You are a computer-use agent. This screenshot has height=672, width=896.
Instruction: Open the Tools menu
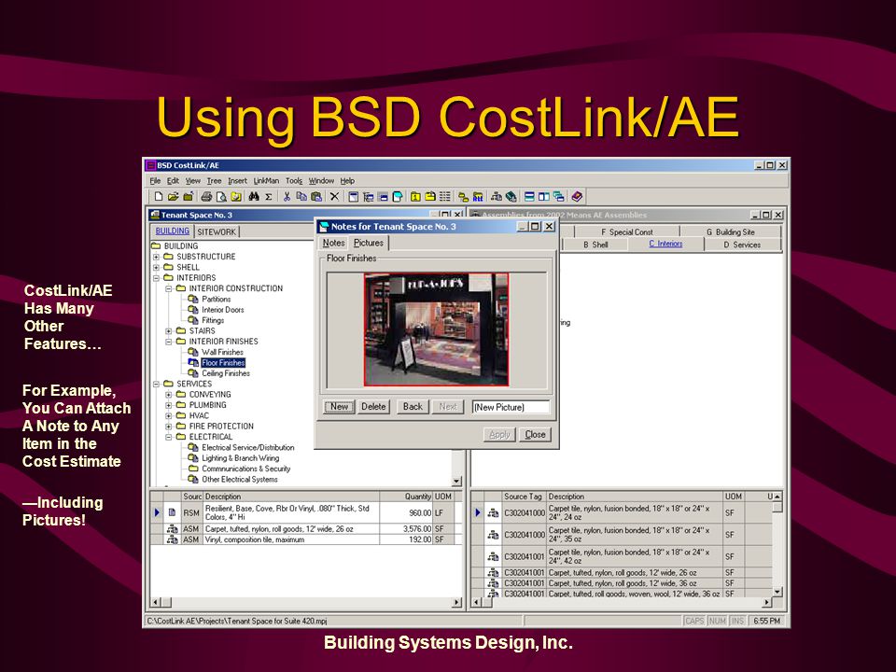[294, 180]
